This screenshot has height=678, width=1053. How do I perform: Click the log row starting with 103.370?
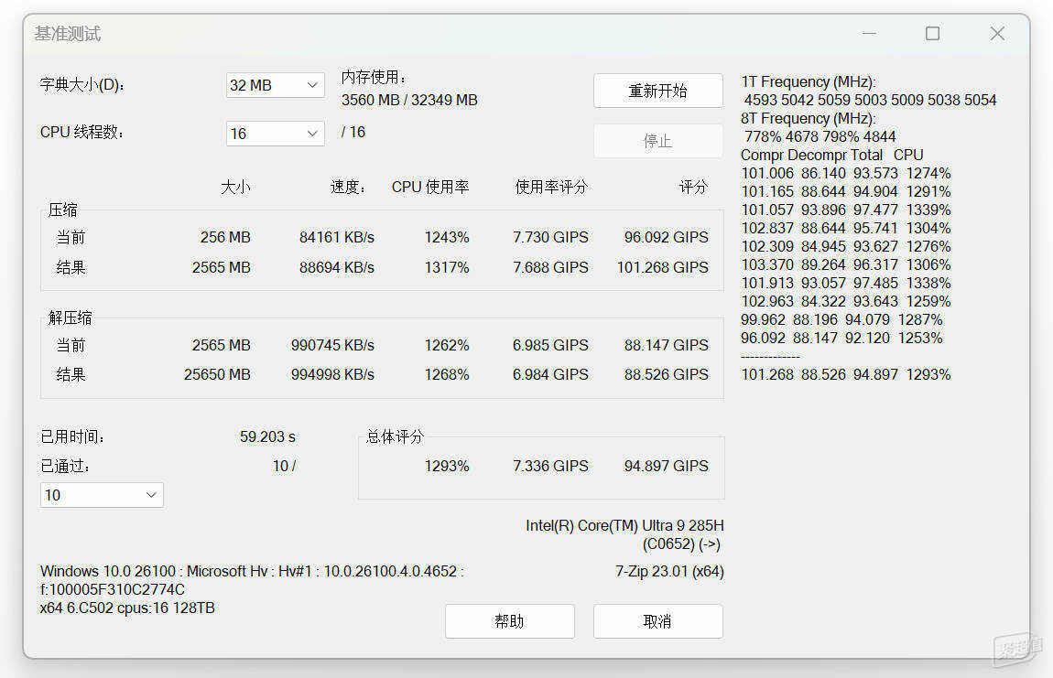tap(845, 264)
